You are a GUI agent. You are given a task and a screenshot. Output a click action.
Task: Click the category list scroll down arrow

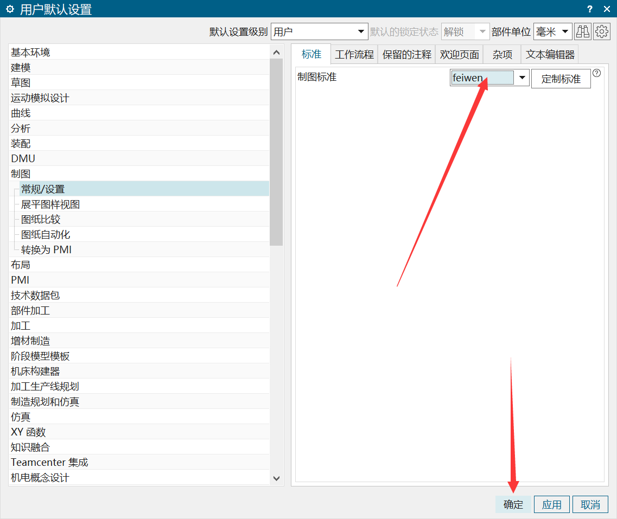pos(276,478)
